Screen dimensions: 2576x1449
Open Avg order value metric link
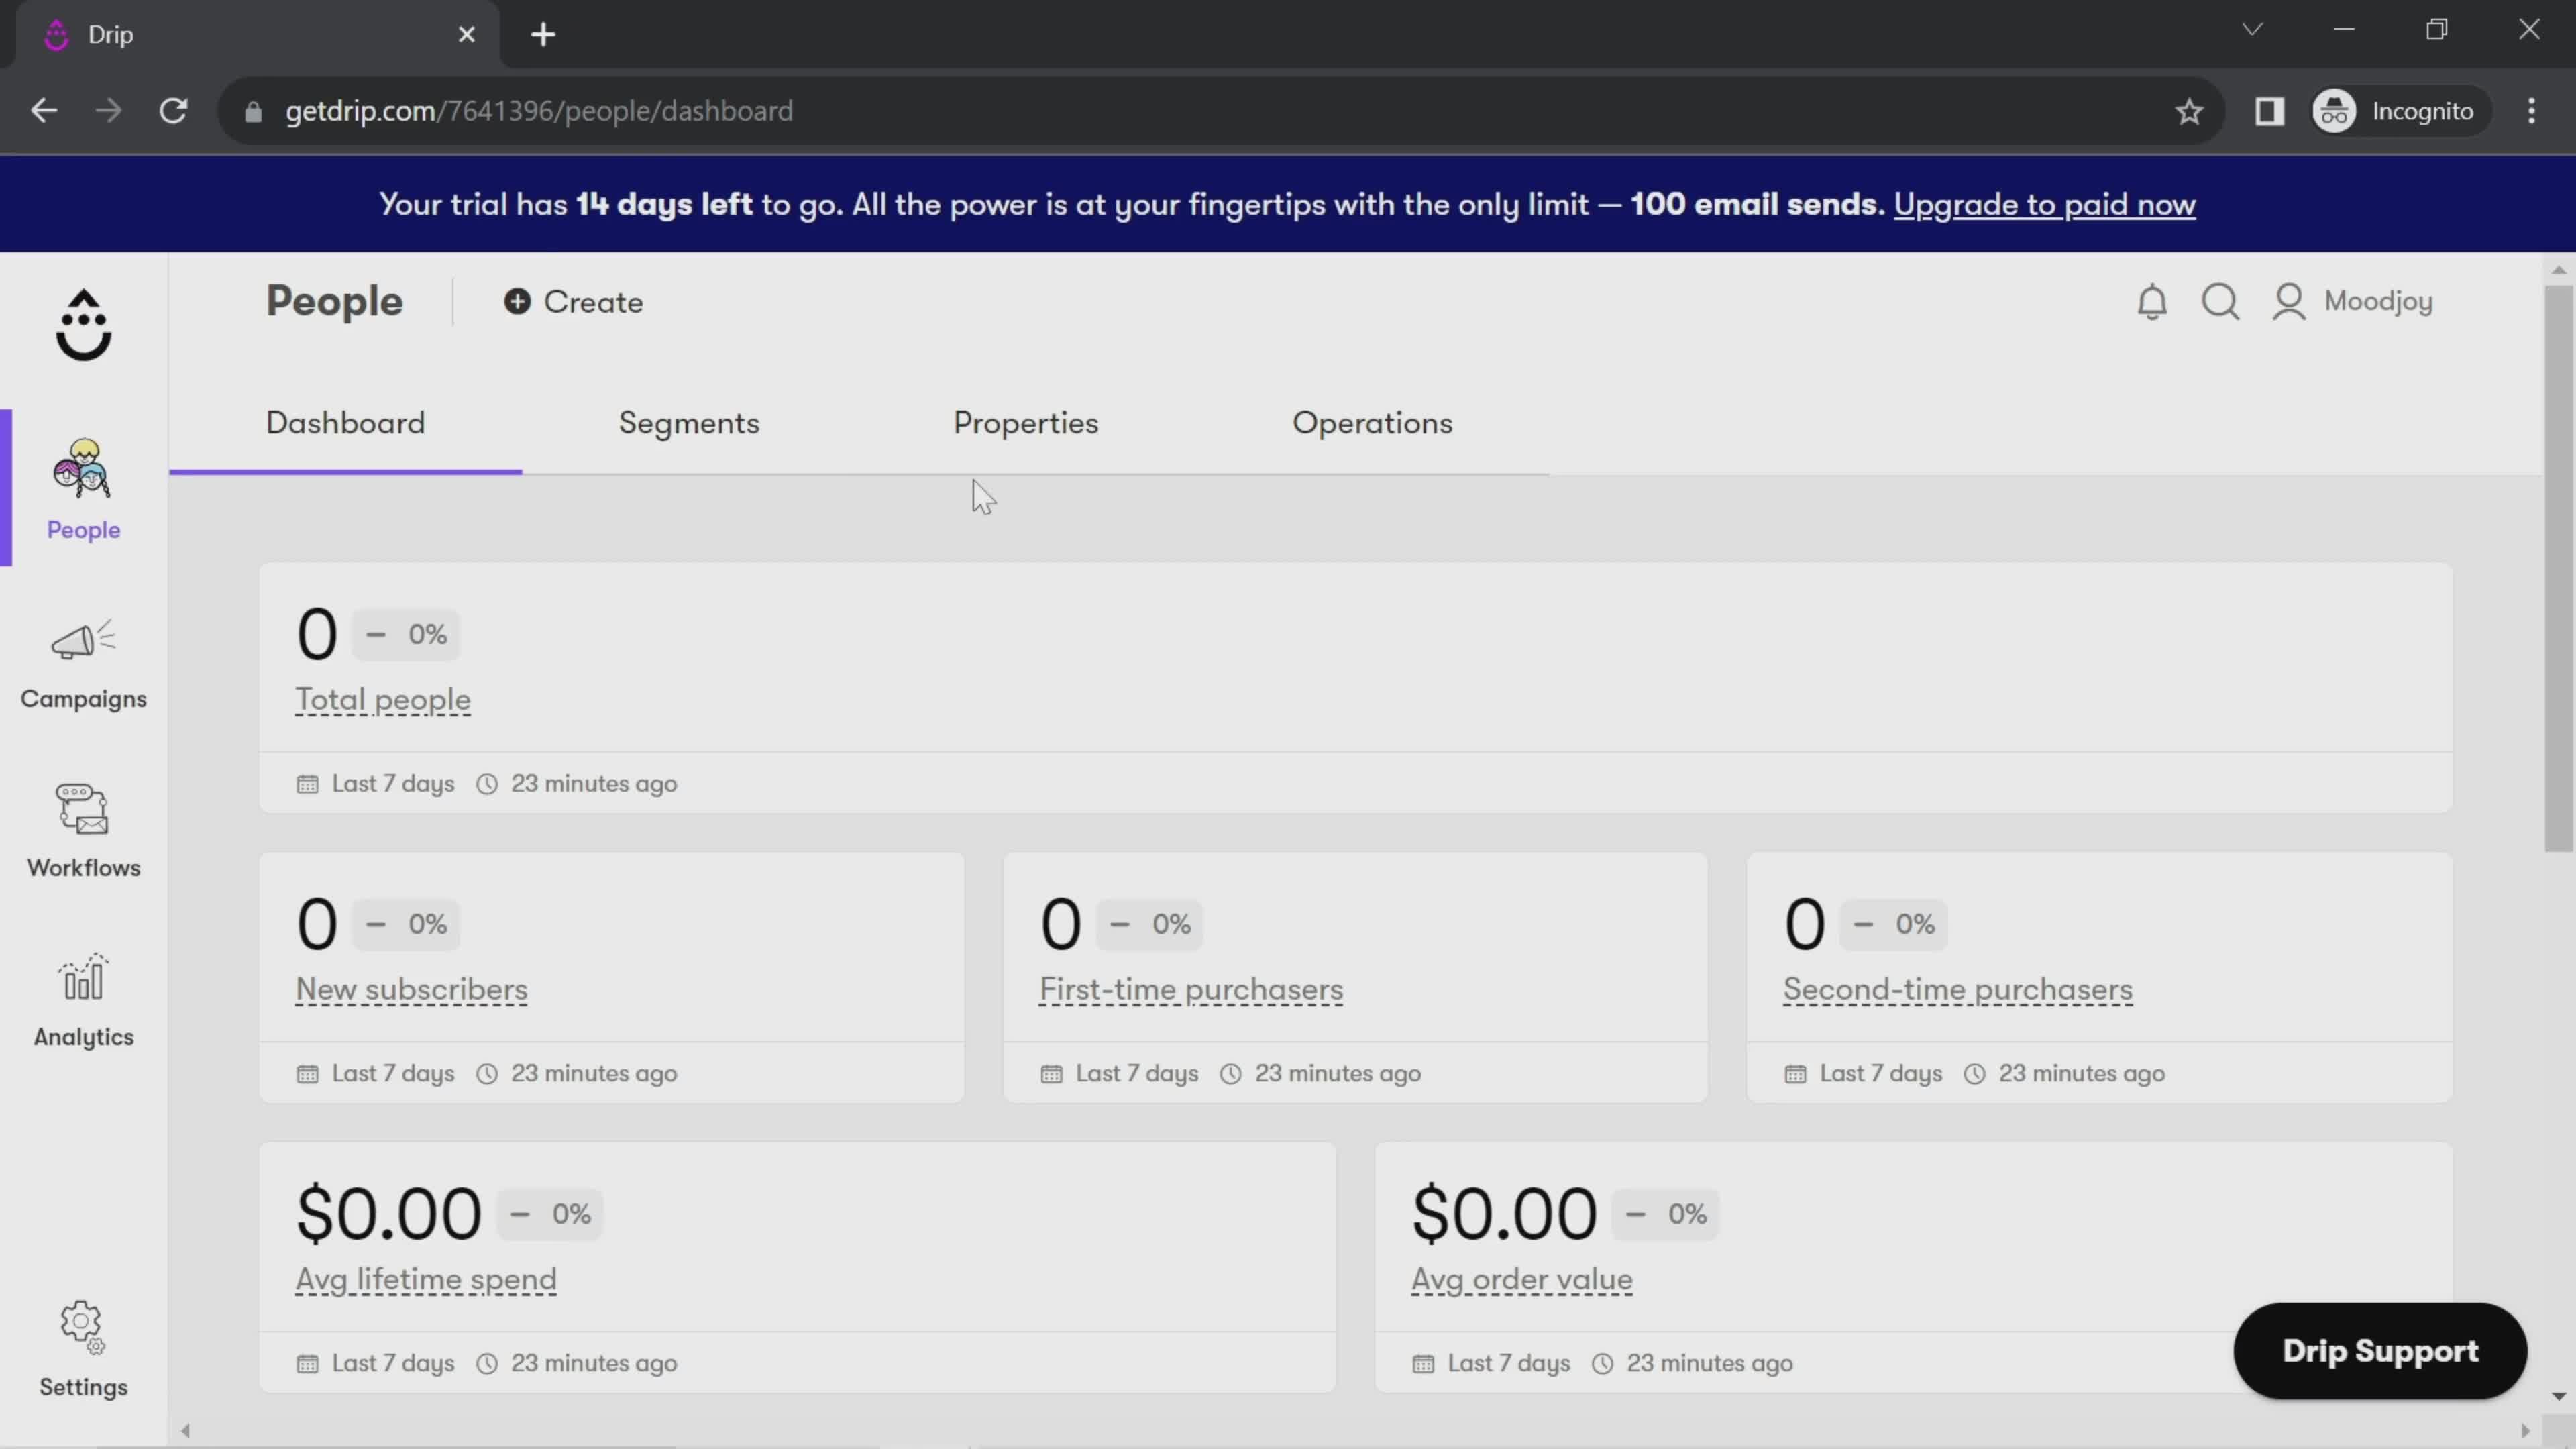click(x=1522, y=1280)
